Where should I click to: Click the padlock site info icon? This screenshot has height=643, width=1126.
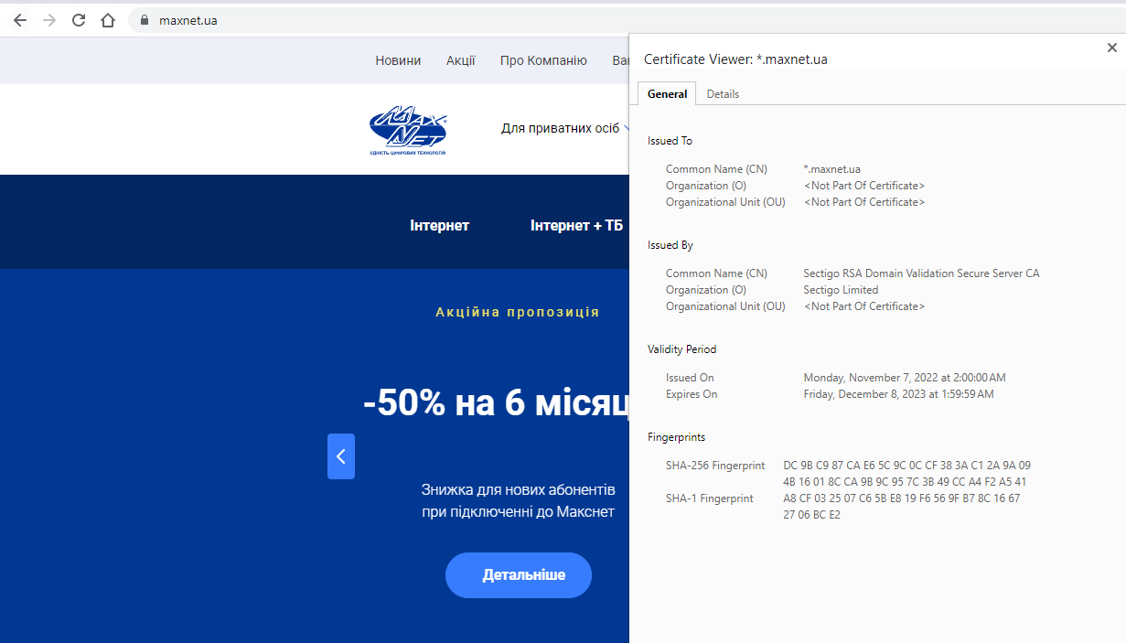point(144,20)
